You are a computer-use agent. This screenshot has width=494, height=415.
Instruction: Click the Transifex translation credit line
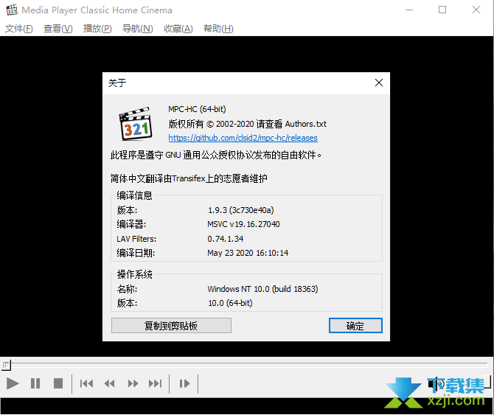tap(189, 178)
